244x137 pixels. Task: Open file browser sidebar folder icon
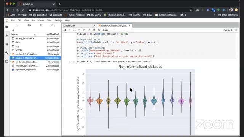7,27
